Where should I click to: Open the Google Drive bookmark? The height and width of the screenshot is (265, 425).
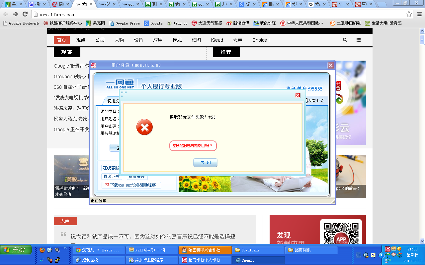125,23
